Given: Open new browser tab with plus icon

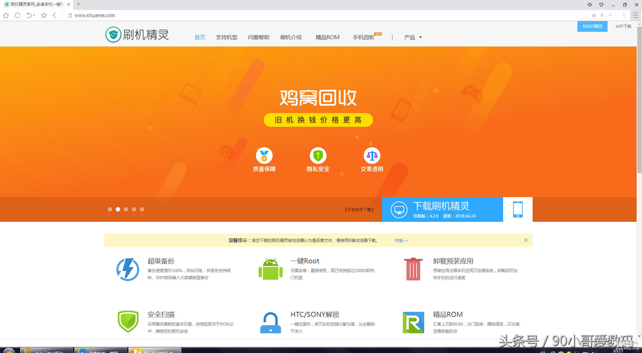Looking at the screenshot, I should pyautogui.click(x=79, y=4).
